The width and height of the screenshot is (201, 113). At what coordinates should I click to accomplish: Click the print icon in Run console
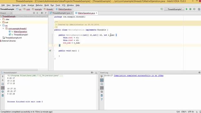tap(3, 92)
